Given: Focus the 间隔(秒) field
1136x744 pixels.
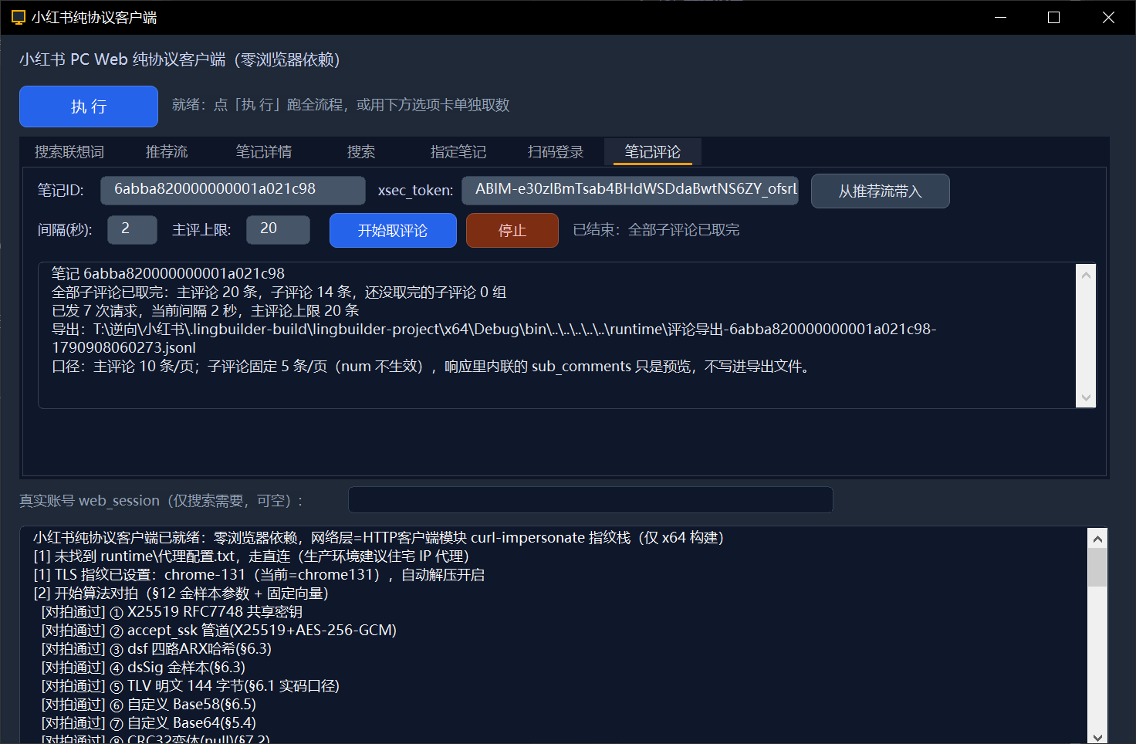Looking at the screenshot, I should pyautogui.click(x=132, y=229).
